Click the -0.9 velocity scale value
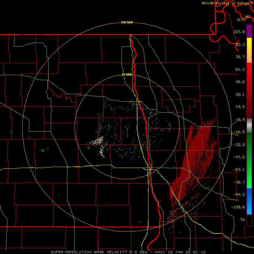The width and height of the screenshot is (254, 254). pos(240,120)
